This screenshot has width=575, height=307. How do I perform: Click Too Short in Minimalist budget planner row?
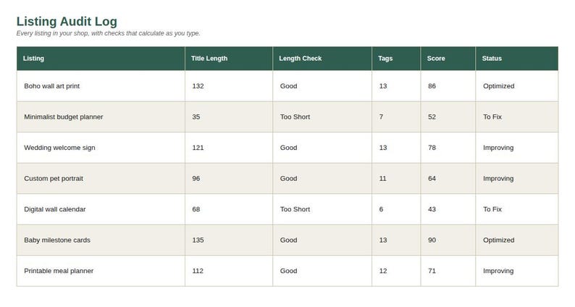[295, 117]
